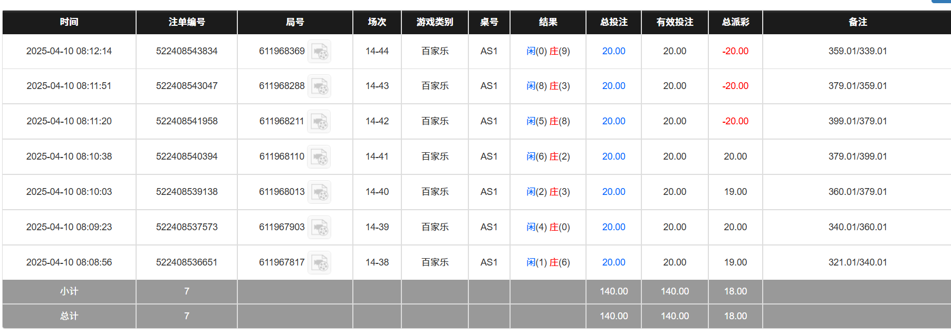Sort by the 时间 column header
Screen dimensions: 951x334
pos(69,22)
